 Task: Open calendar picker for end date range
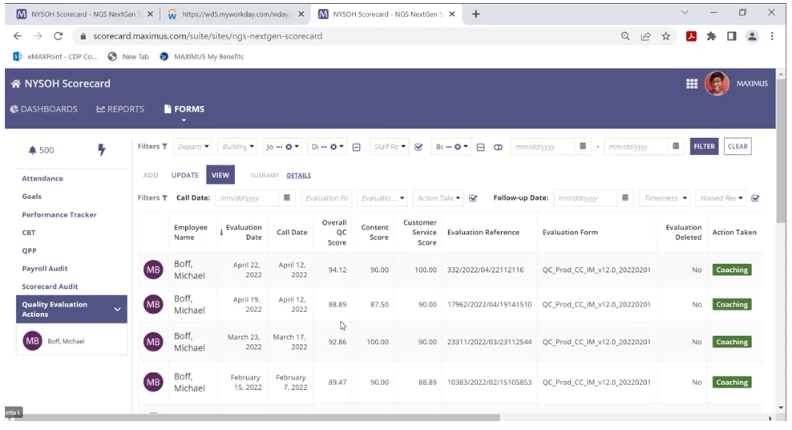pos(676,147)
